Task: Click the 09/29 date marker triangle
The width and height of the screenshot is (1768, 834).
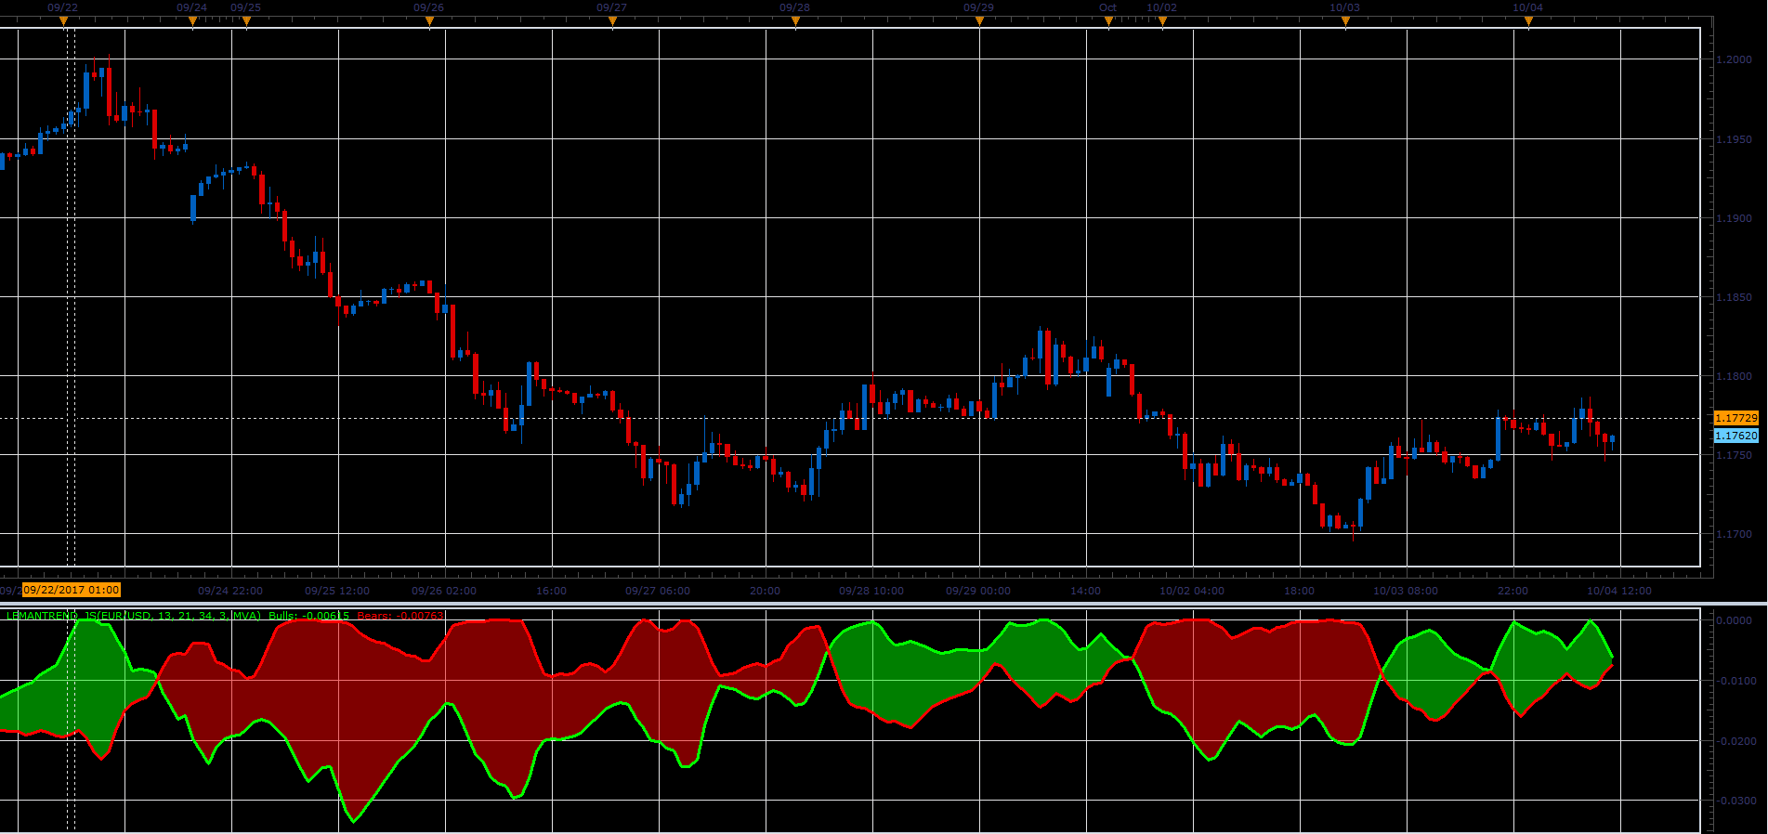Action: [979, 21]
